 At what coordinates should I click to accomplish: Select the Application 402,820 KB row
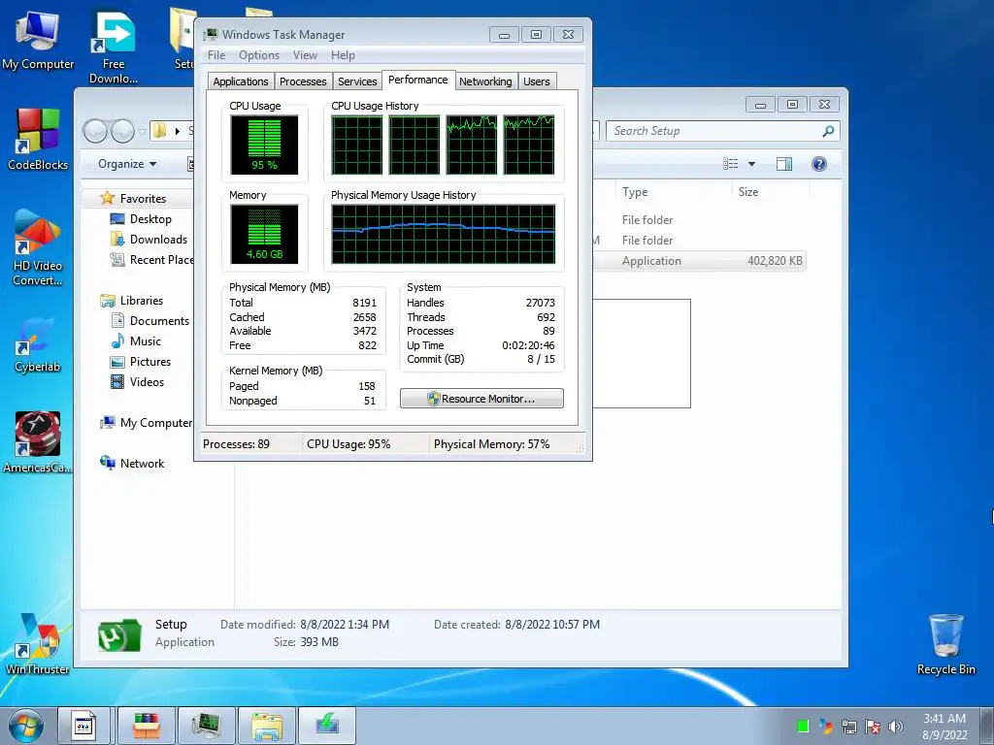699,261
